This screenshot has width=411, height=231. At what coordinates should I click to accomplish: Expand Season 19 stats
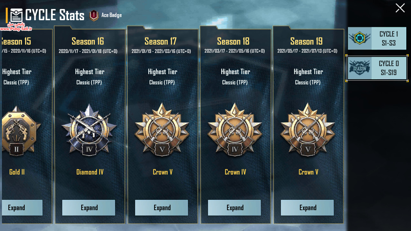coord(307,208)
